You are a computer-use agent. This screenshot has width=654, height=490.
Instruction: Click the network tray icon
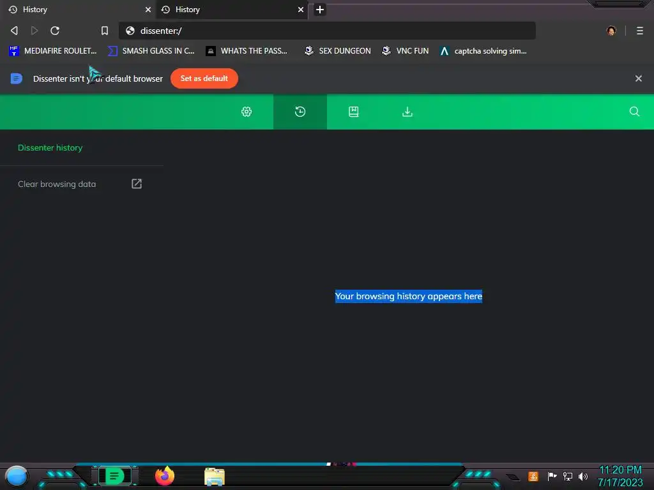tap(568, 476)
